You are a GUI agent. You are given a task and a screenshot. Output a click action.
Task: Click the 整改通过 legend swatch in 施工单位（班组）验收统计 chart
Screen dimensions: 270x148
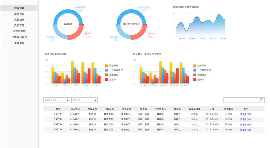click(x=195, y=75)
